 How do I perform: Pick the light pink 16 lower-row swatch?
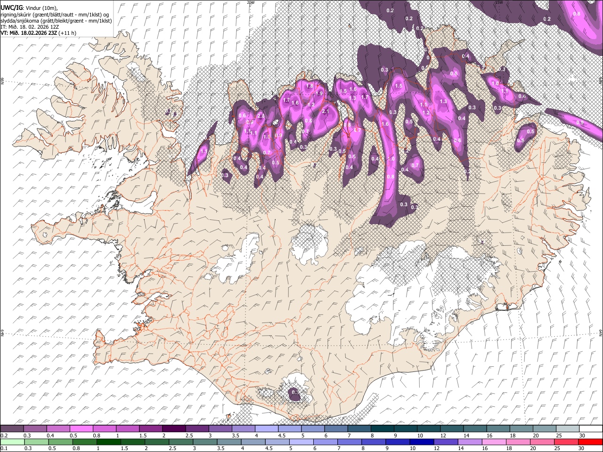(x=495, y=442)
